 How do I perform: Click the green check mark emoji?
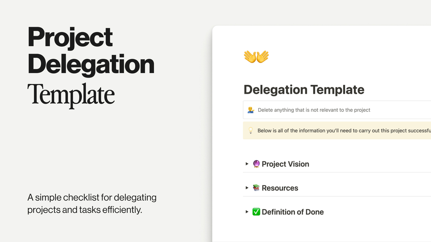tap(256, 212)
